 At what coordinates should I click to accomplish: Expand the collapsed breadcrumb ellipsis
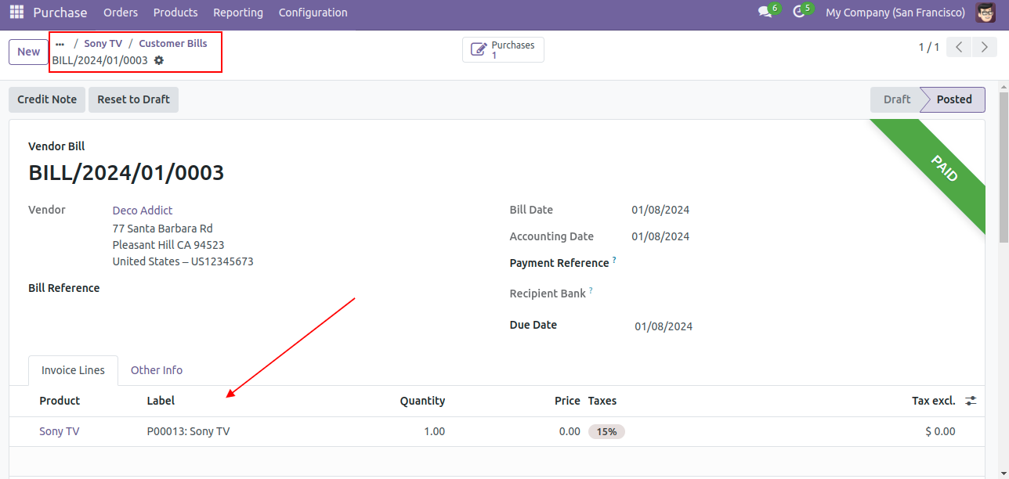(60, 44)
